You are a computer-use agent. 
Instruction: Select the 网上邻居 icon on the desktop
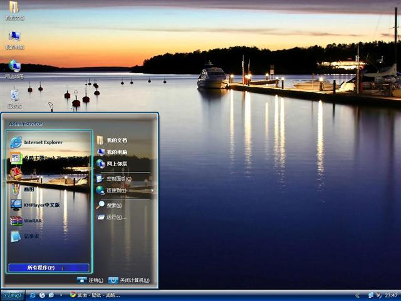tap(14, 67)
